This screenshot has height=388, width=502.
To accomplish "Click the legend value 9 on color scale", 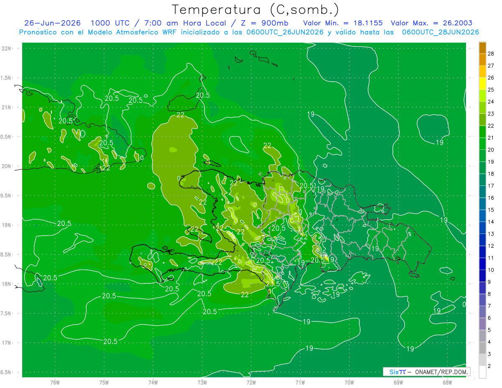I will 490,282.
